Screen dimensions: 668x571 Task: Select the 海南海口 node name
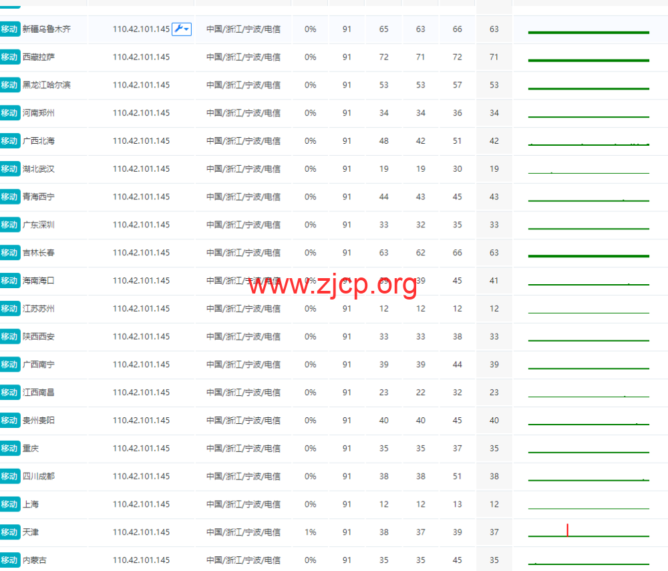tap(39, 281)
